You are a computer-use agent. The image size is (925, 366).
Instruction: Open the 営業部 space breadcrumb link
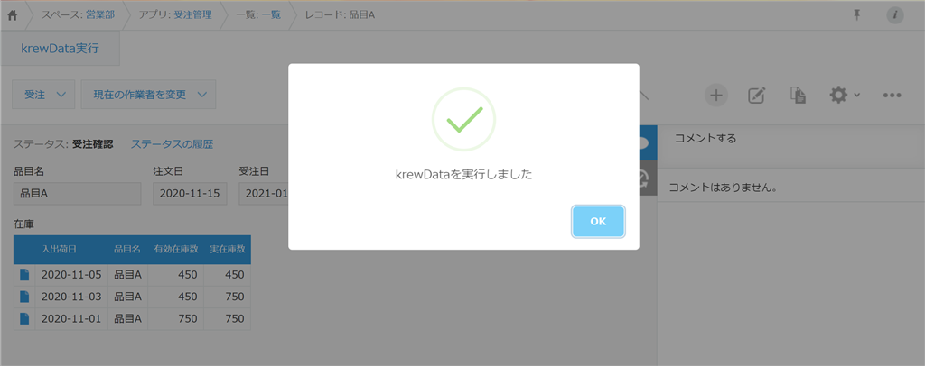(x=100, y=15)
